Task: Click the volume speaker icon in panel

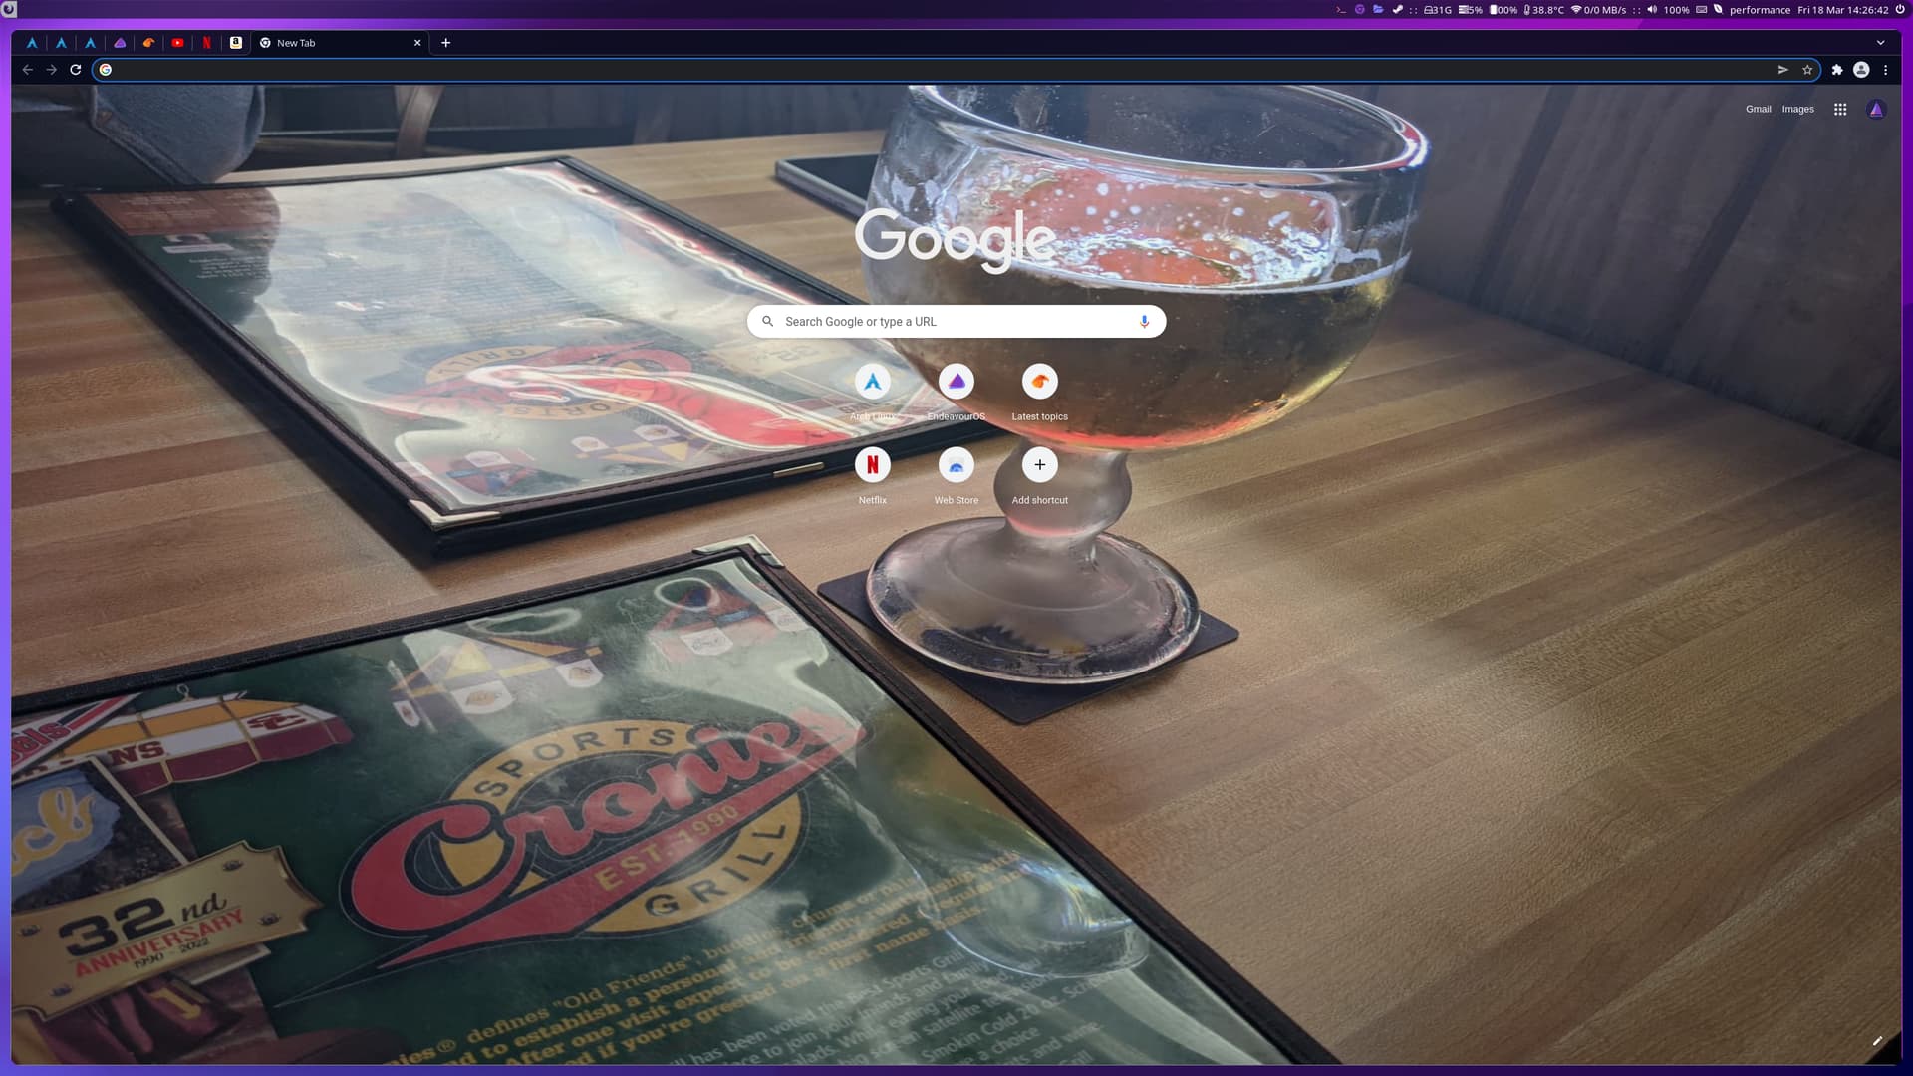Action: coord(1652,10)
